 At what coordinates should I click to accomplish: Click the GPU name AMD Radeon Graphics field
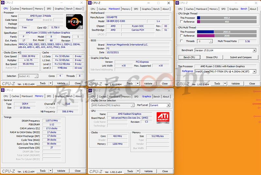click(x=130, y=114)
